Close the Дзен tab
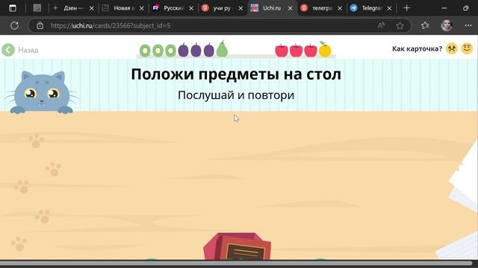 coord(91,8)
